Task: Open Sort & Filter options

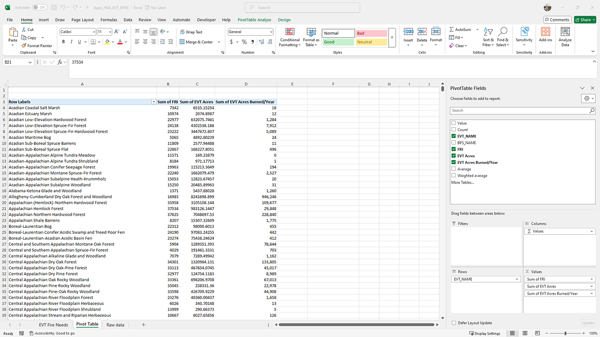Action: click(487, 37)
